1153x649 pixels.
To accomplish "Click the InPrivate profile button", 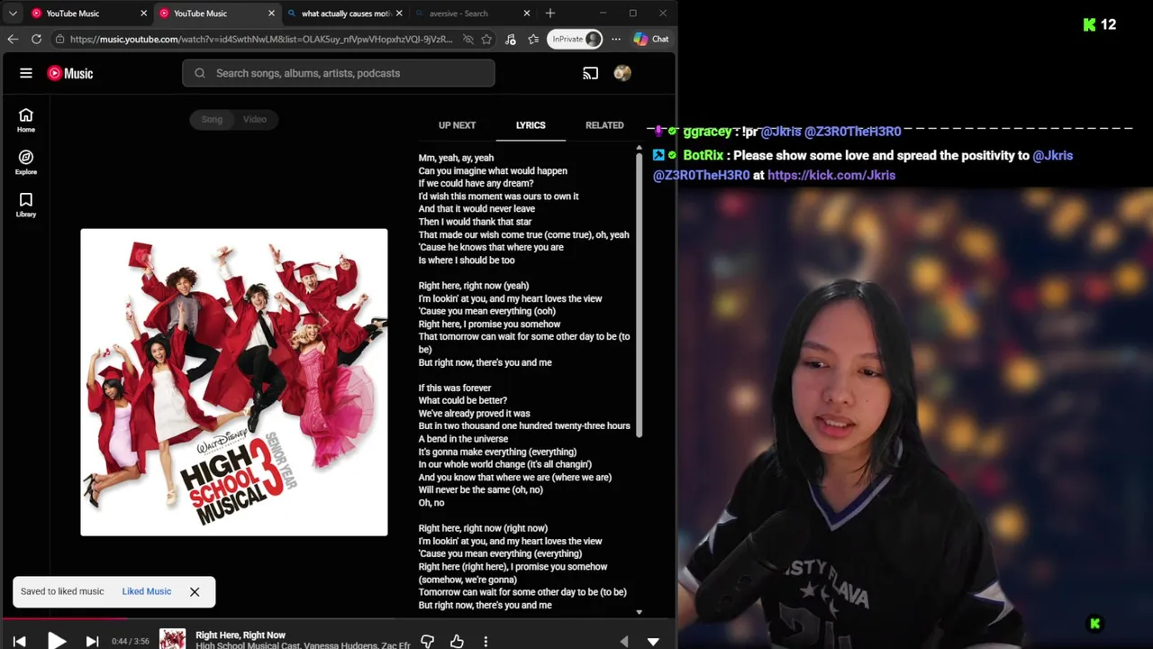I will (576, 39).
